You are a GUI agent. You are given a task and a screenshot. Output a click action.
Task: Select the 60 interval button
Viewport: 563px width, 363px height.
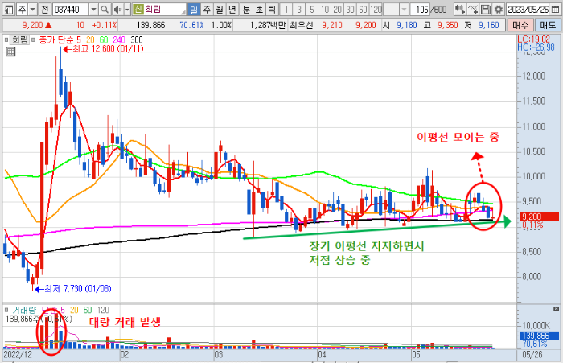(364, 9)
